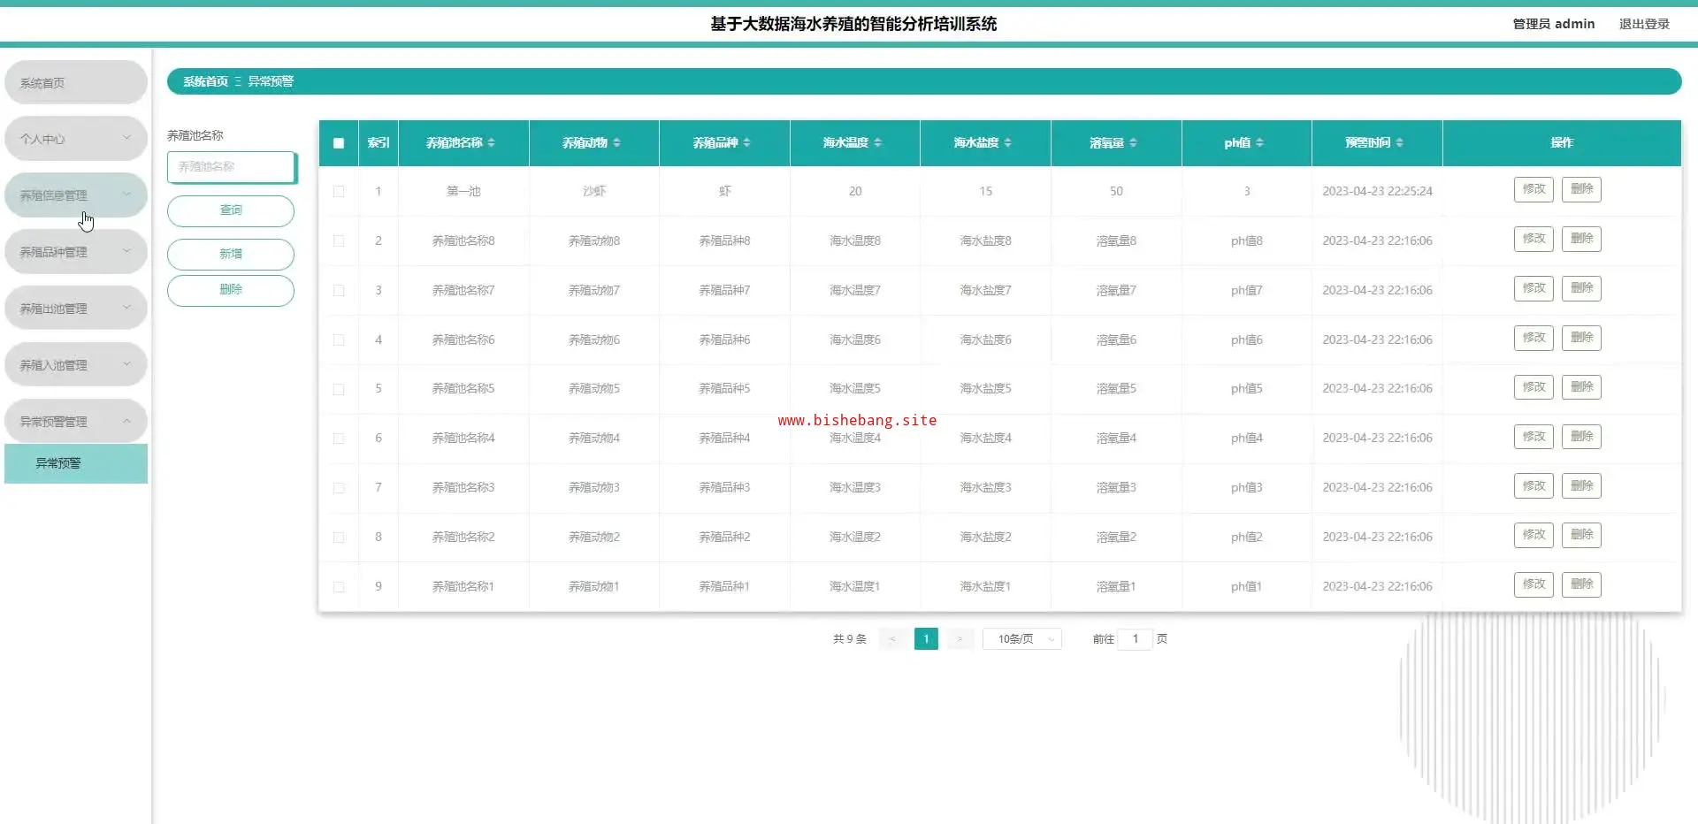Screen dimensions: 1698x824
Task: Click 删除 for the 养殖池名称8 row
Action: tap(1581, 239)
